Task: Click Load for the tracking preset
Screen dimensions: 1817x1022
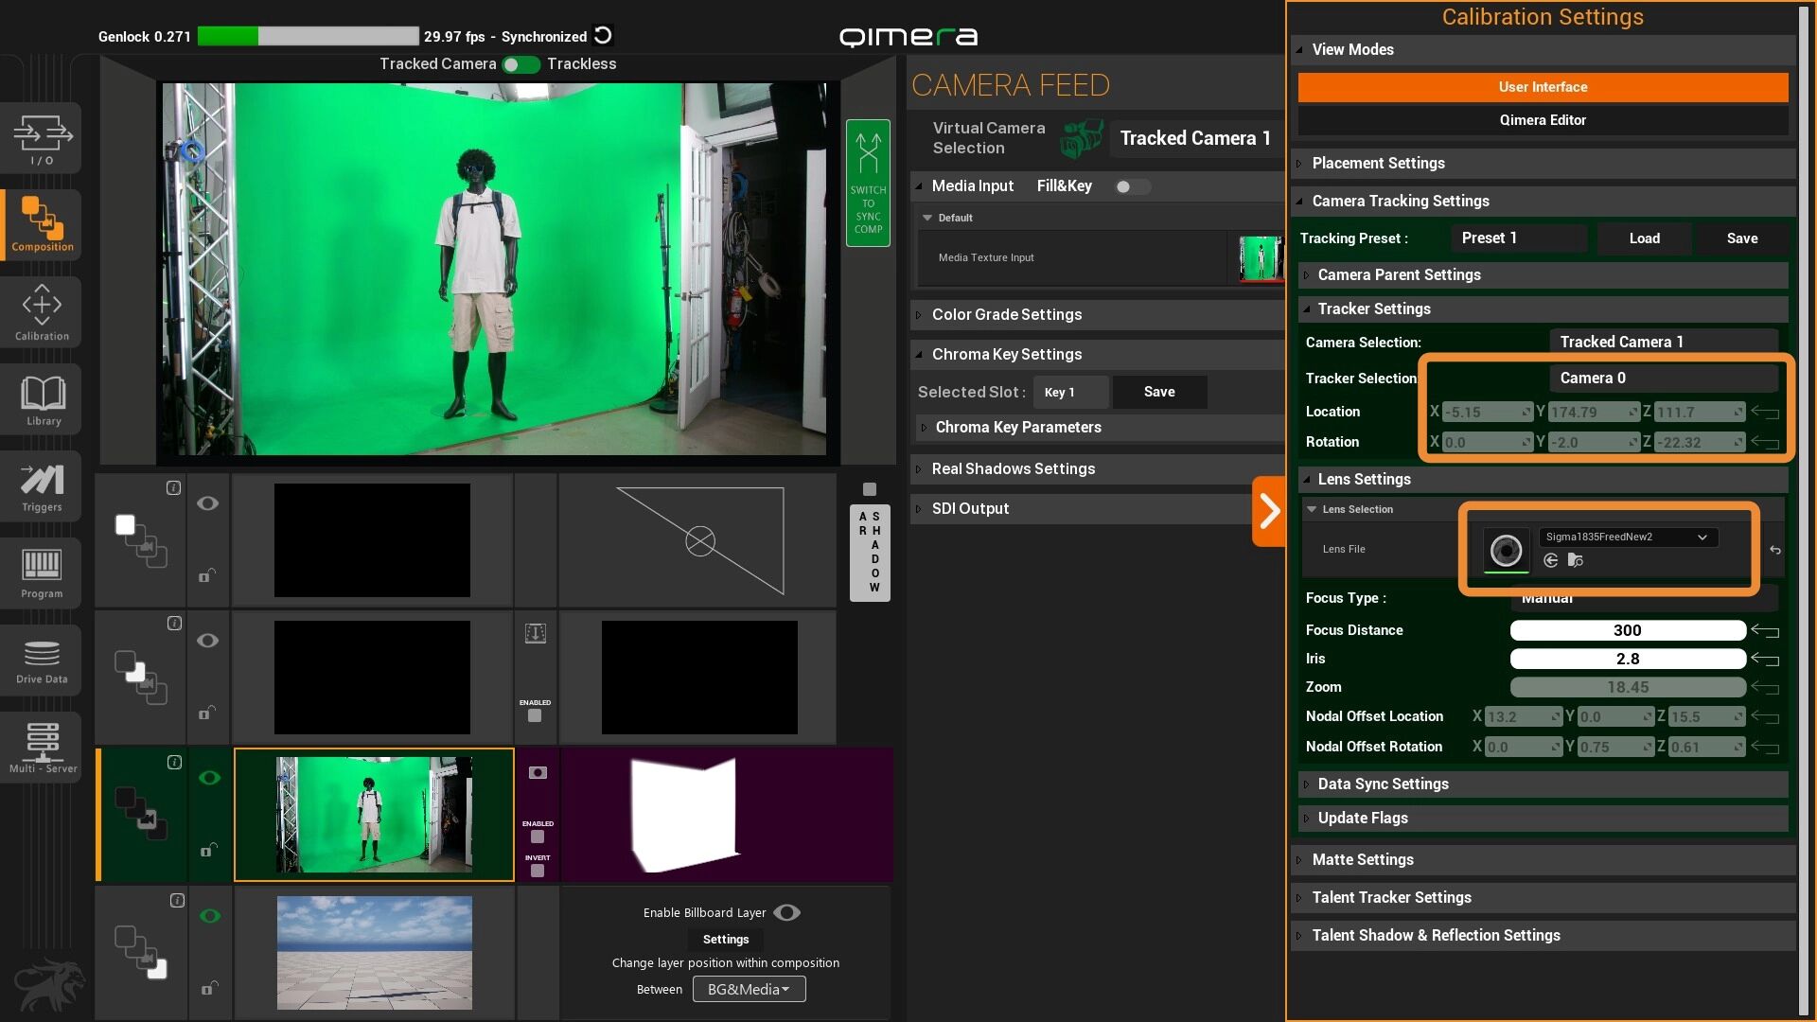Action: tap(1644, 238)
